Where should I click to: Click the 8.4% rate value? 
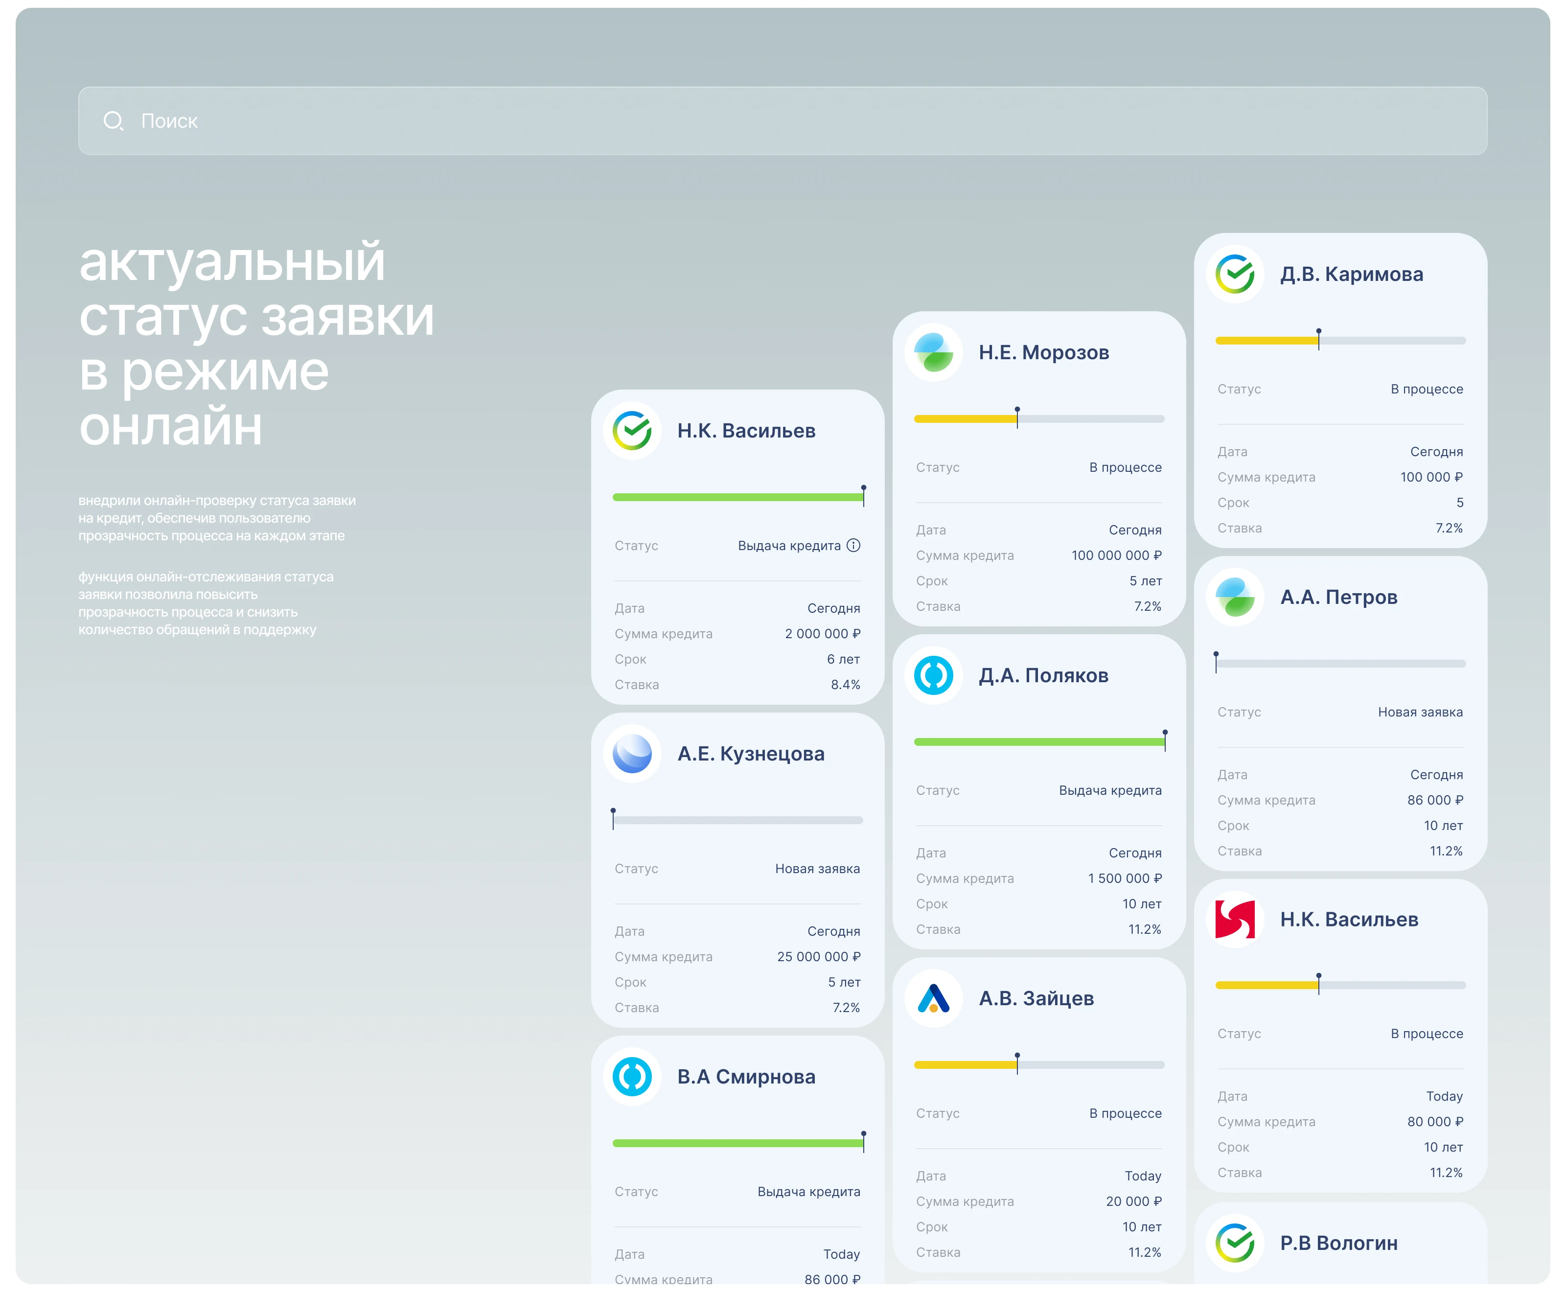[x=846, y=685]
